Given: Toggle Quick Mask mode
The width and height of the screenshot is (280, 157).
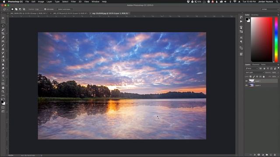Looking at the screenshot, I should [x=3, y=107].
